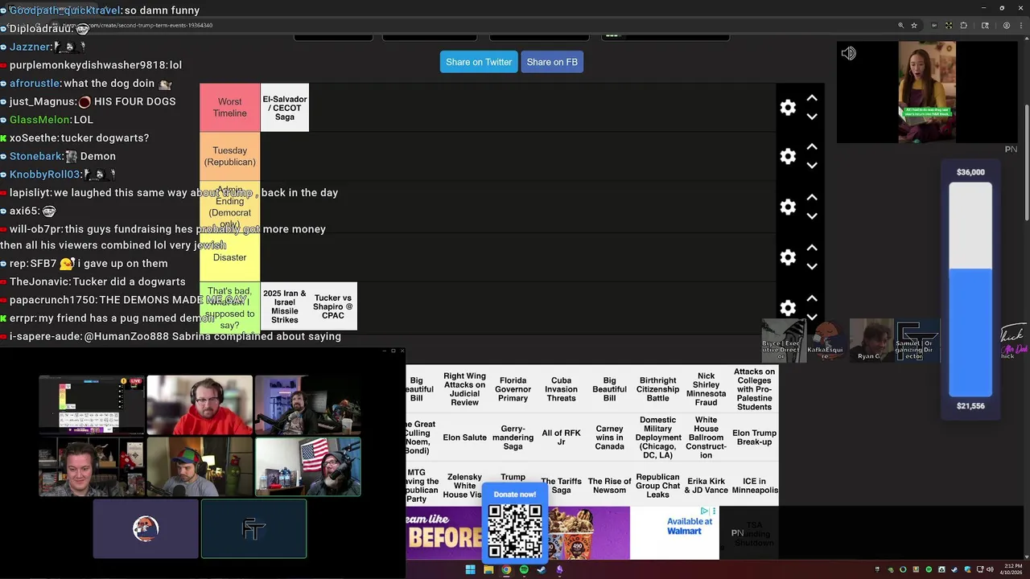Select Republican Group Chat Leaks tile
1030x579 pixels.
point(657,486)
